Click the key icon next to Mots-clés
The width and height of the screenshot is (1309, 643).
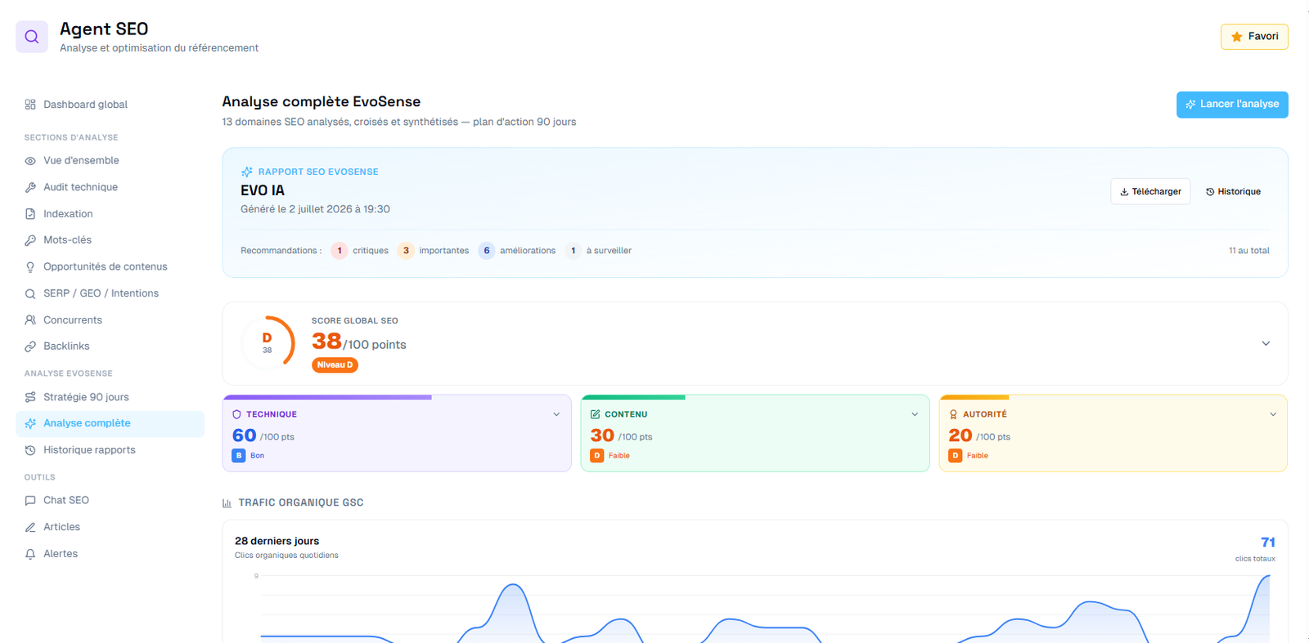(30, 240)
